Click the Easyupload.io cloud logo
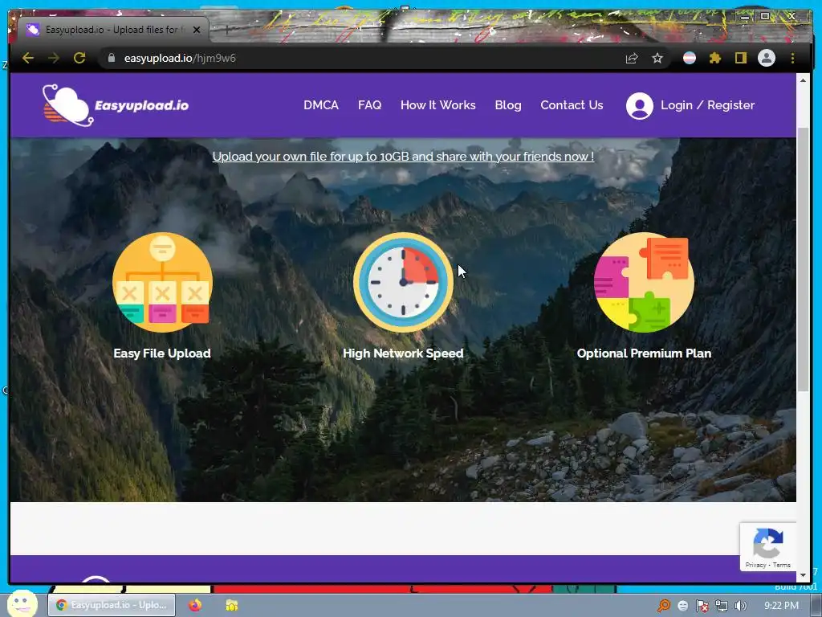This screenshot has width=822, height=617. point(116,105)
